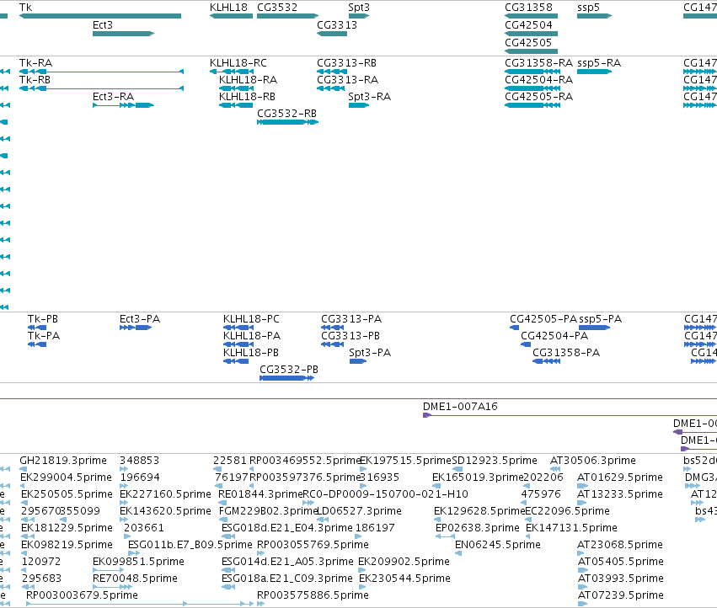Click the AT01629.5prime EST label
717x608 pixels.
(620, 477)
